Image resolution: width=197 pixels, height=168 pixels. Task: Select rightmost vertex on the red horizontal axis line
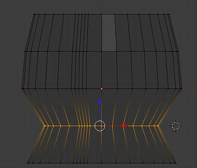[x=182, y=89]
